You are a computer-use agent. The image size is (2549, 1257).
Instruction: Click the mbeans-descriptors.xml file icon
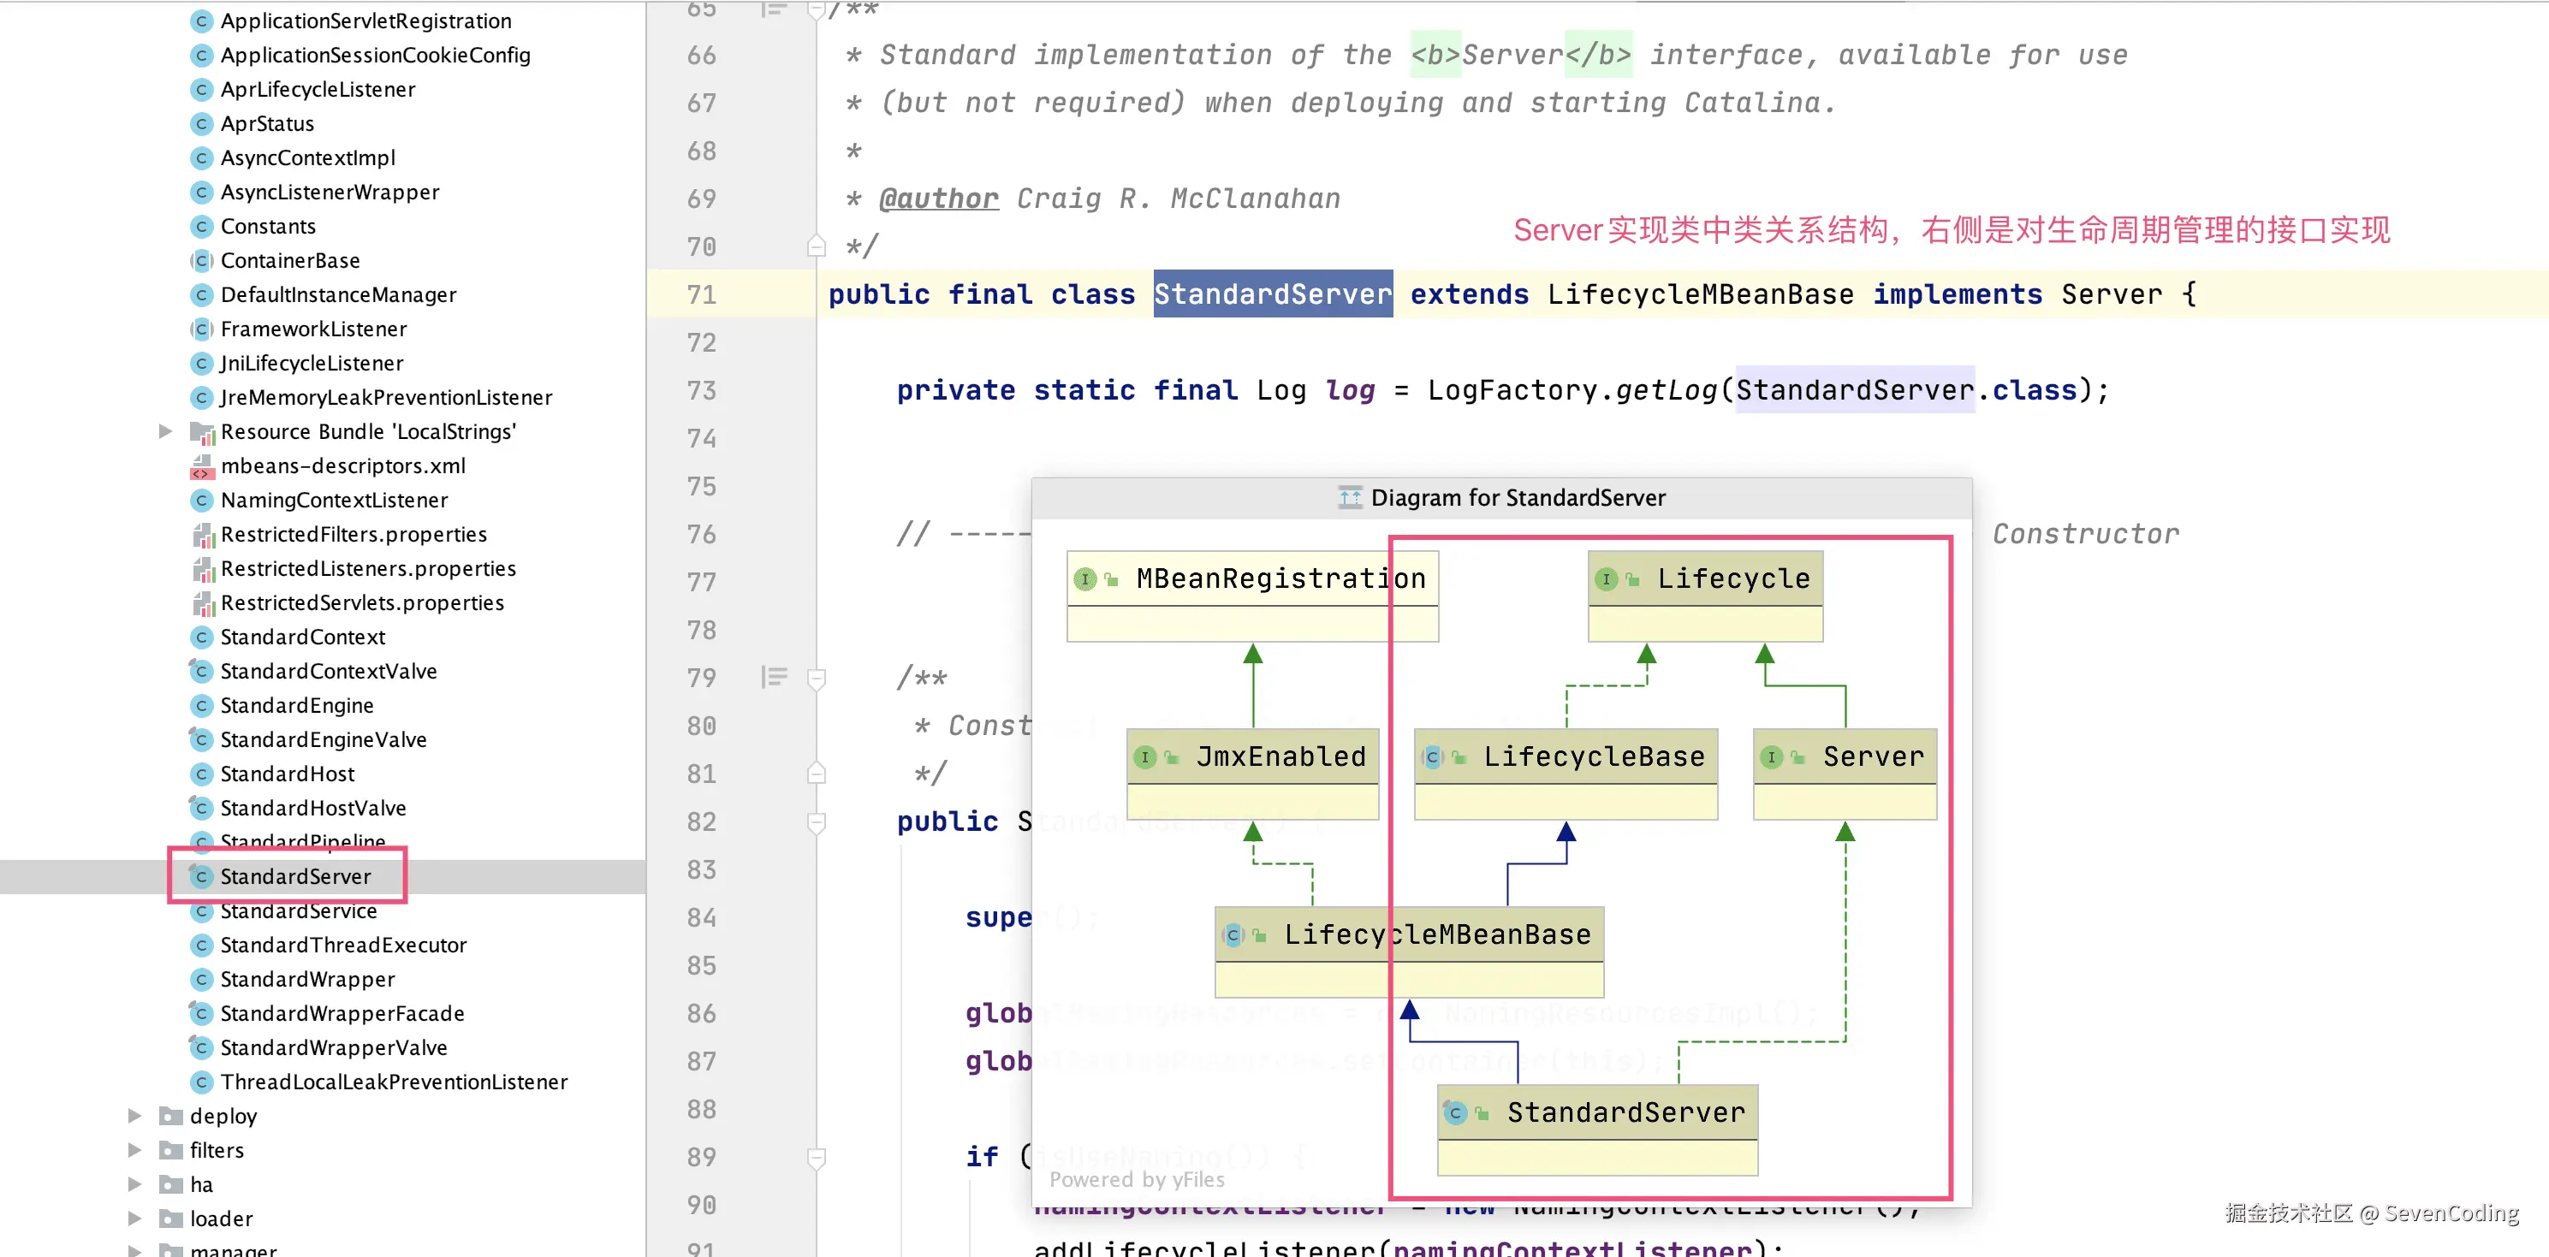201,465
